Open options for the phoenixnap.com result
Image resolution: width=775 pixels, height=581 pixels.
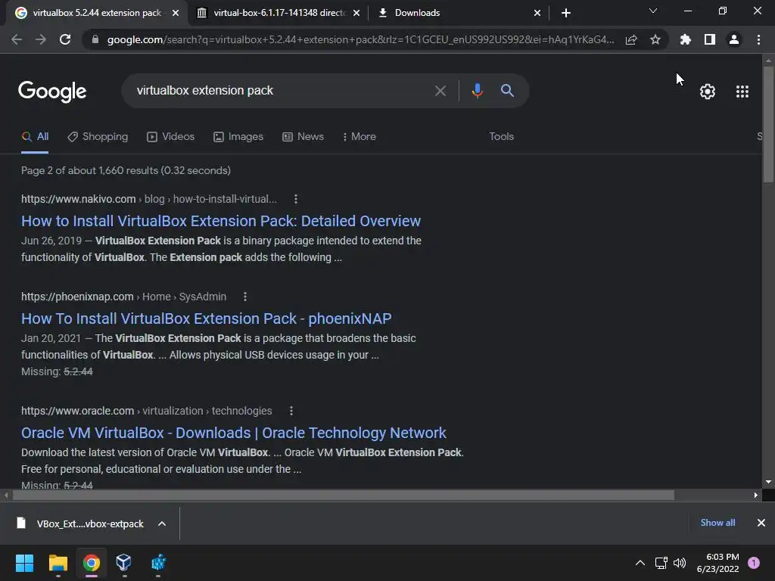[245, 297]
